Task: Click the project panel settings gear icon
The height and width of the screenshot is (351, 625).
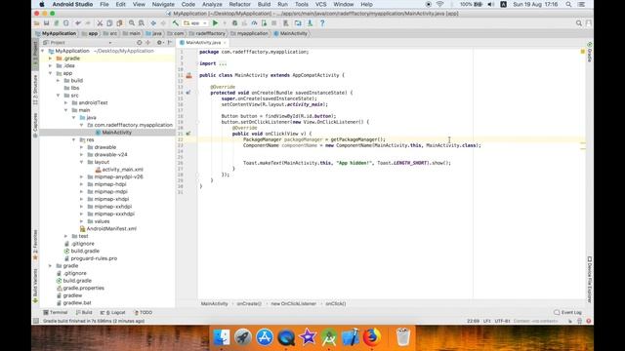Action: (159, 42)
